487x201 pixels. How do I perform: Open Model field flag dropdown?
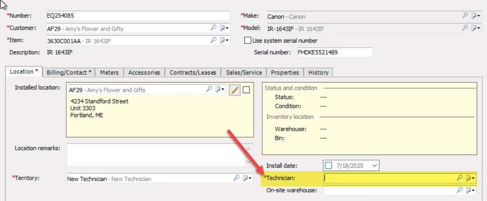[476, 28]
